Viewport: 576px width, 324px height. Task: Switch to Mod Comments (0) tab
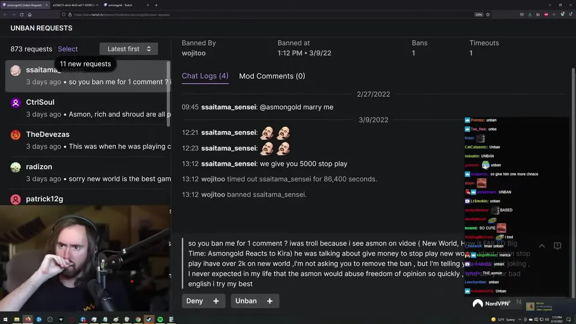[272, 76]
